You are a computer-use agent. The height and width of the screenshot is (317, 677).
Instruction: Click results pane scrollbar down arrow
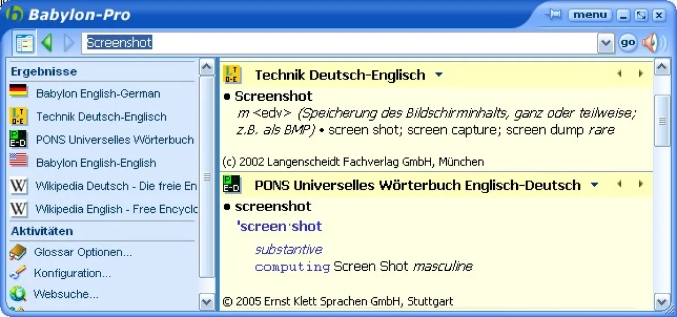[x=661, y=302]
